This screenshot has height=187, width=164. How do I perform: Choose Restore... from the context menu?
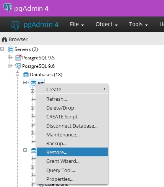point(72,152)
